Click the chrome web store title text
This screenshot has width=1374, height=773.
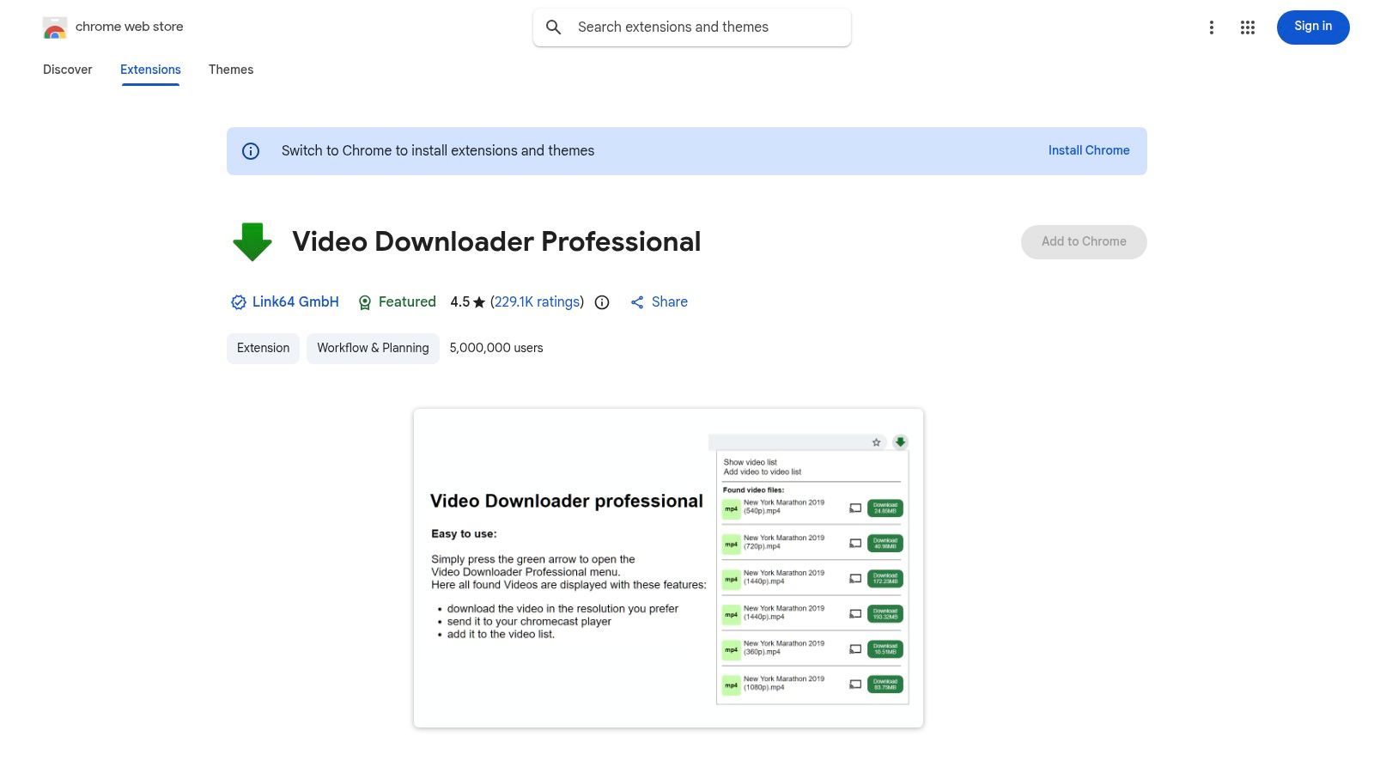[x=130, y=27]
